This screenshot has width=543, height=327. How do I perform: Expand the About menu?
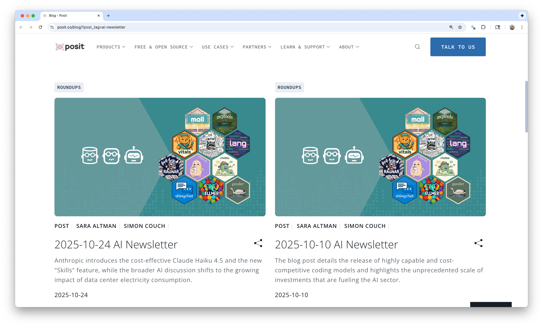point(349,47)
